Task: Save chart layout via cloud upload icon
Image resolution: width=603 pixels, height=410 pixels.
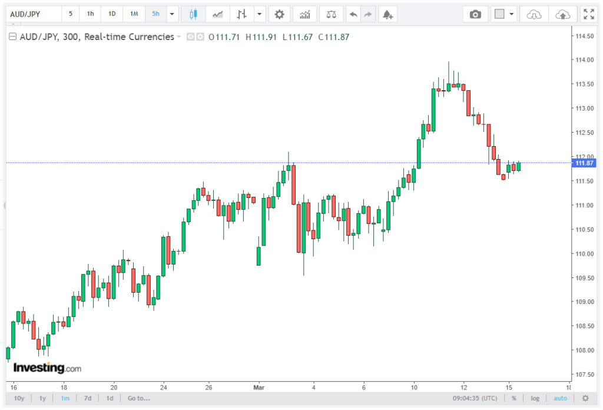Action: [x=562, y=14]
